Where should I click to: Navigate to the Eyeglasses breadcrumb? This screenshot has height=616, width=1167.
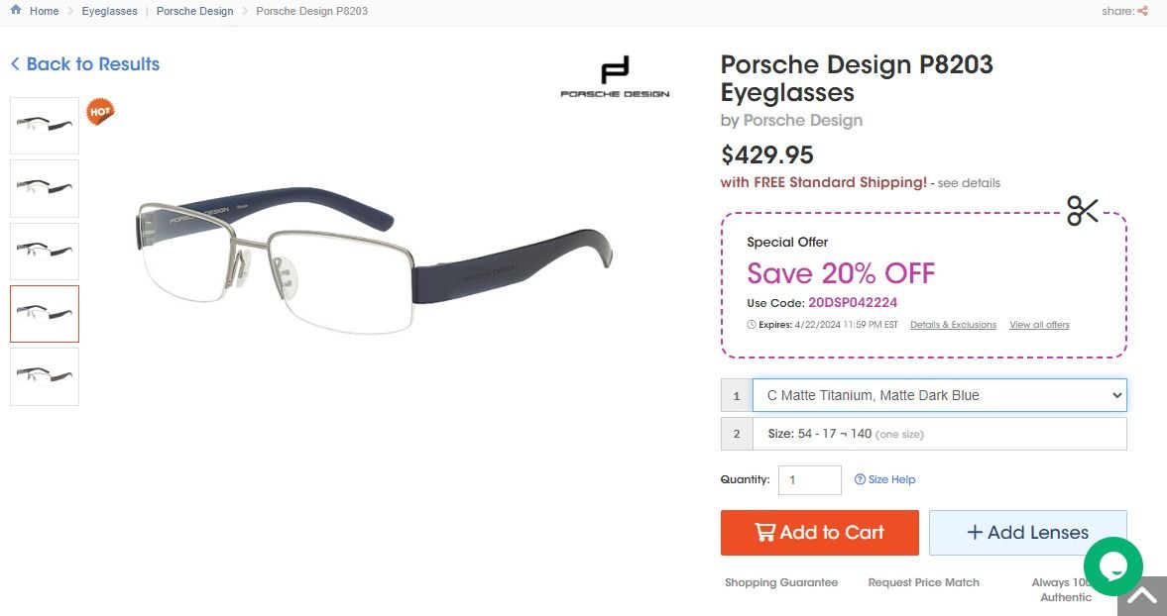(109, 11)
